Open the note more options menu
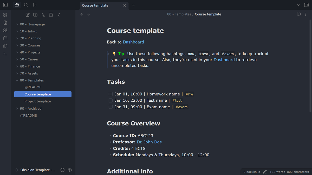This screenshot has width=312, height=175. [x=306, y=14]
